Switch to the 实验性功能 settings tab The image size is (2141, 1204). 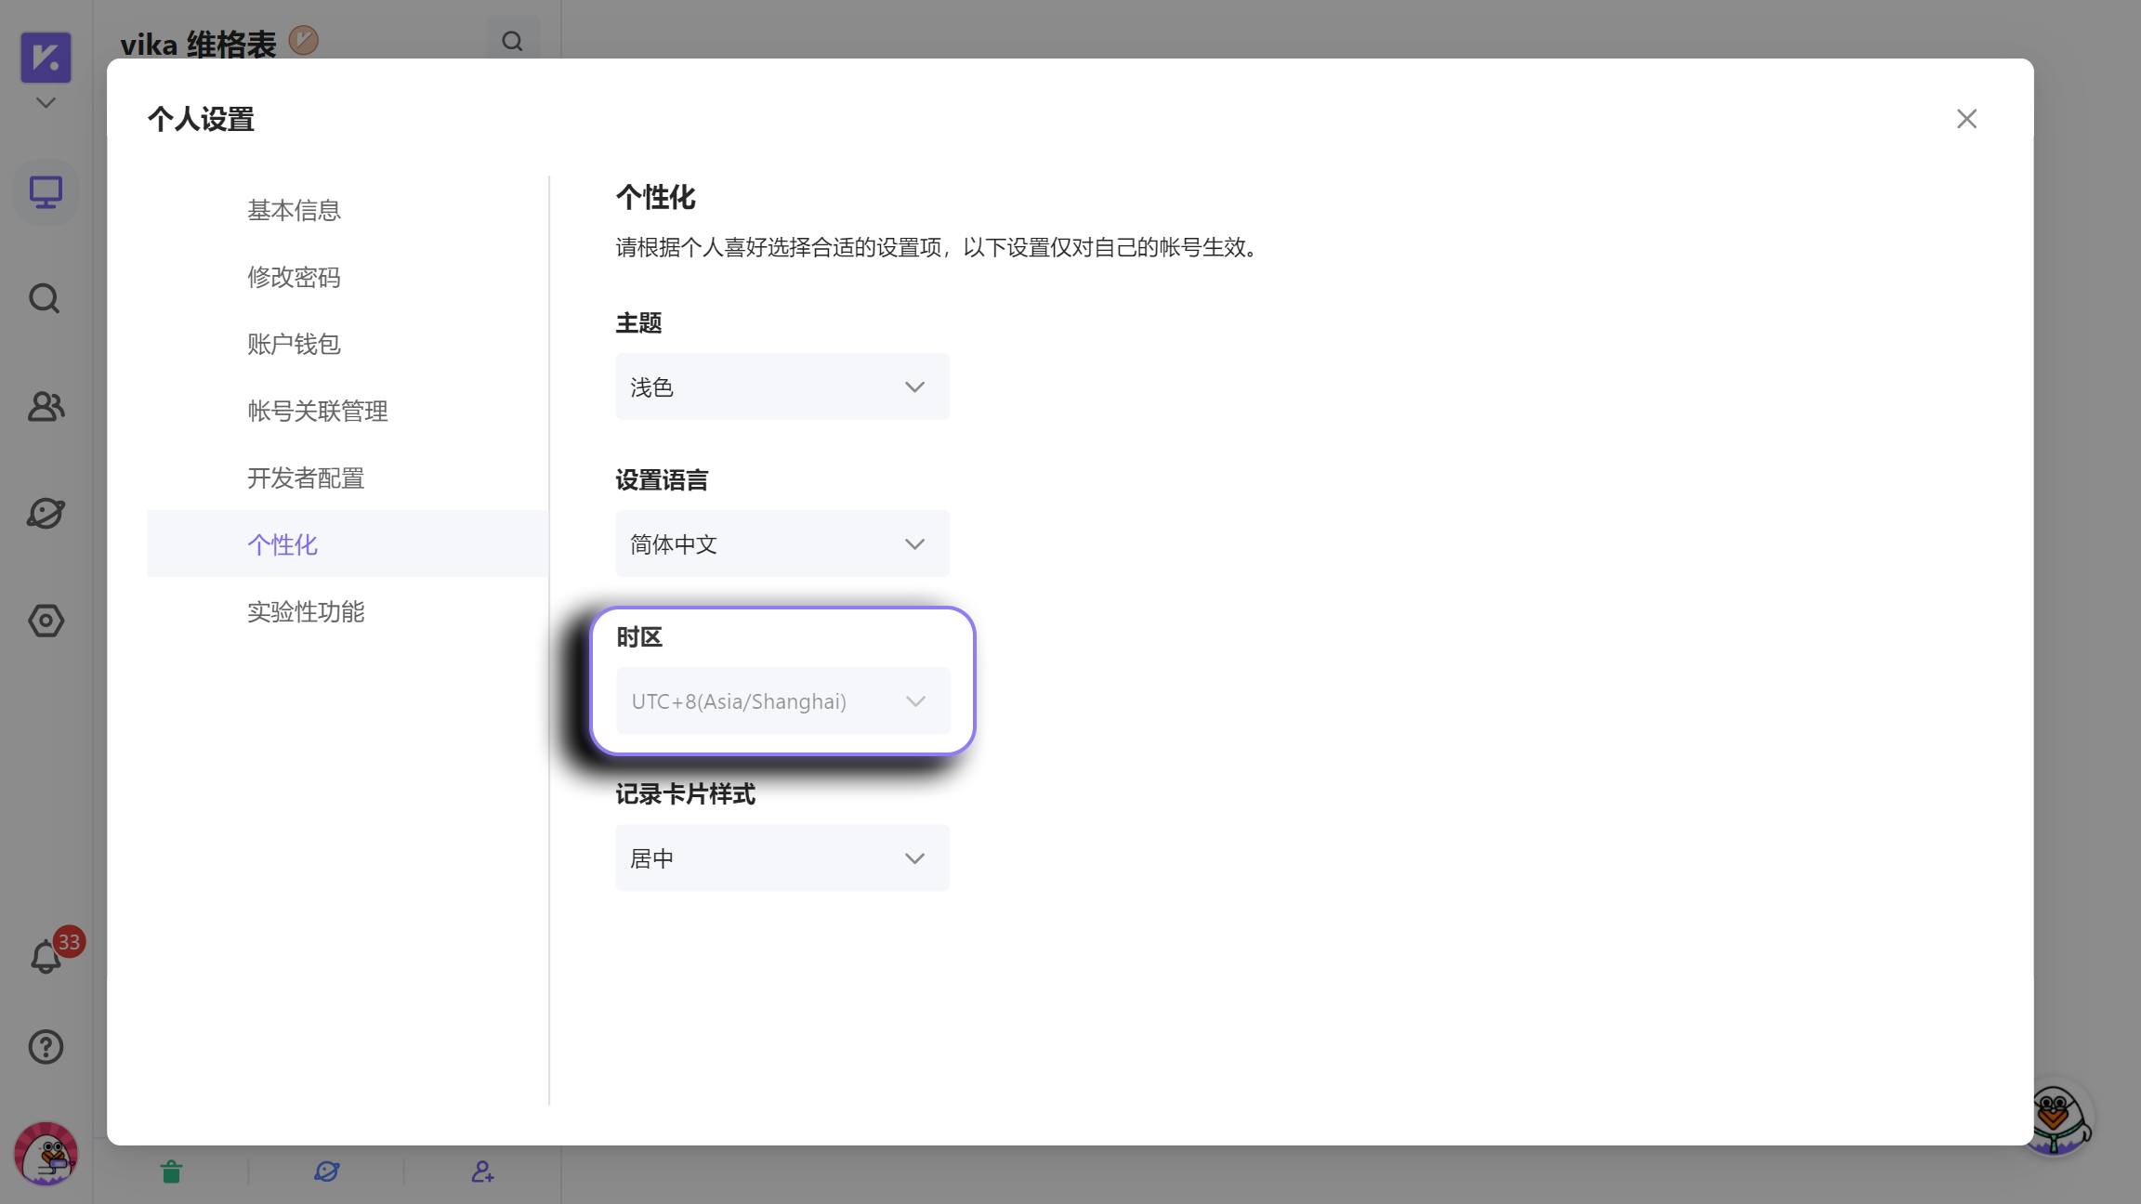[305, 611]
